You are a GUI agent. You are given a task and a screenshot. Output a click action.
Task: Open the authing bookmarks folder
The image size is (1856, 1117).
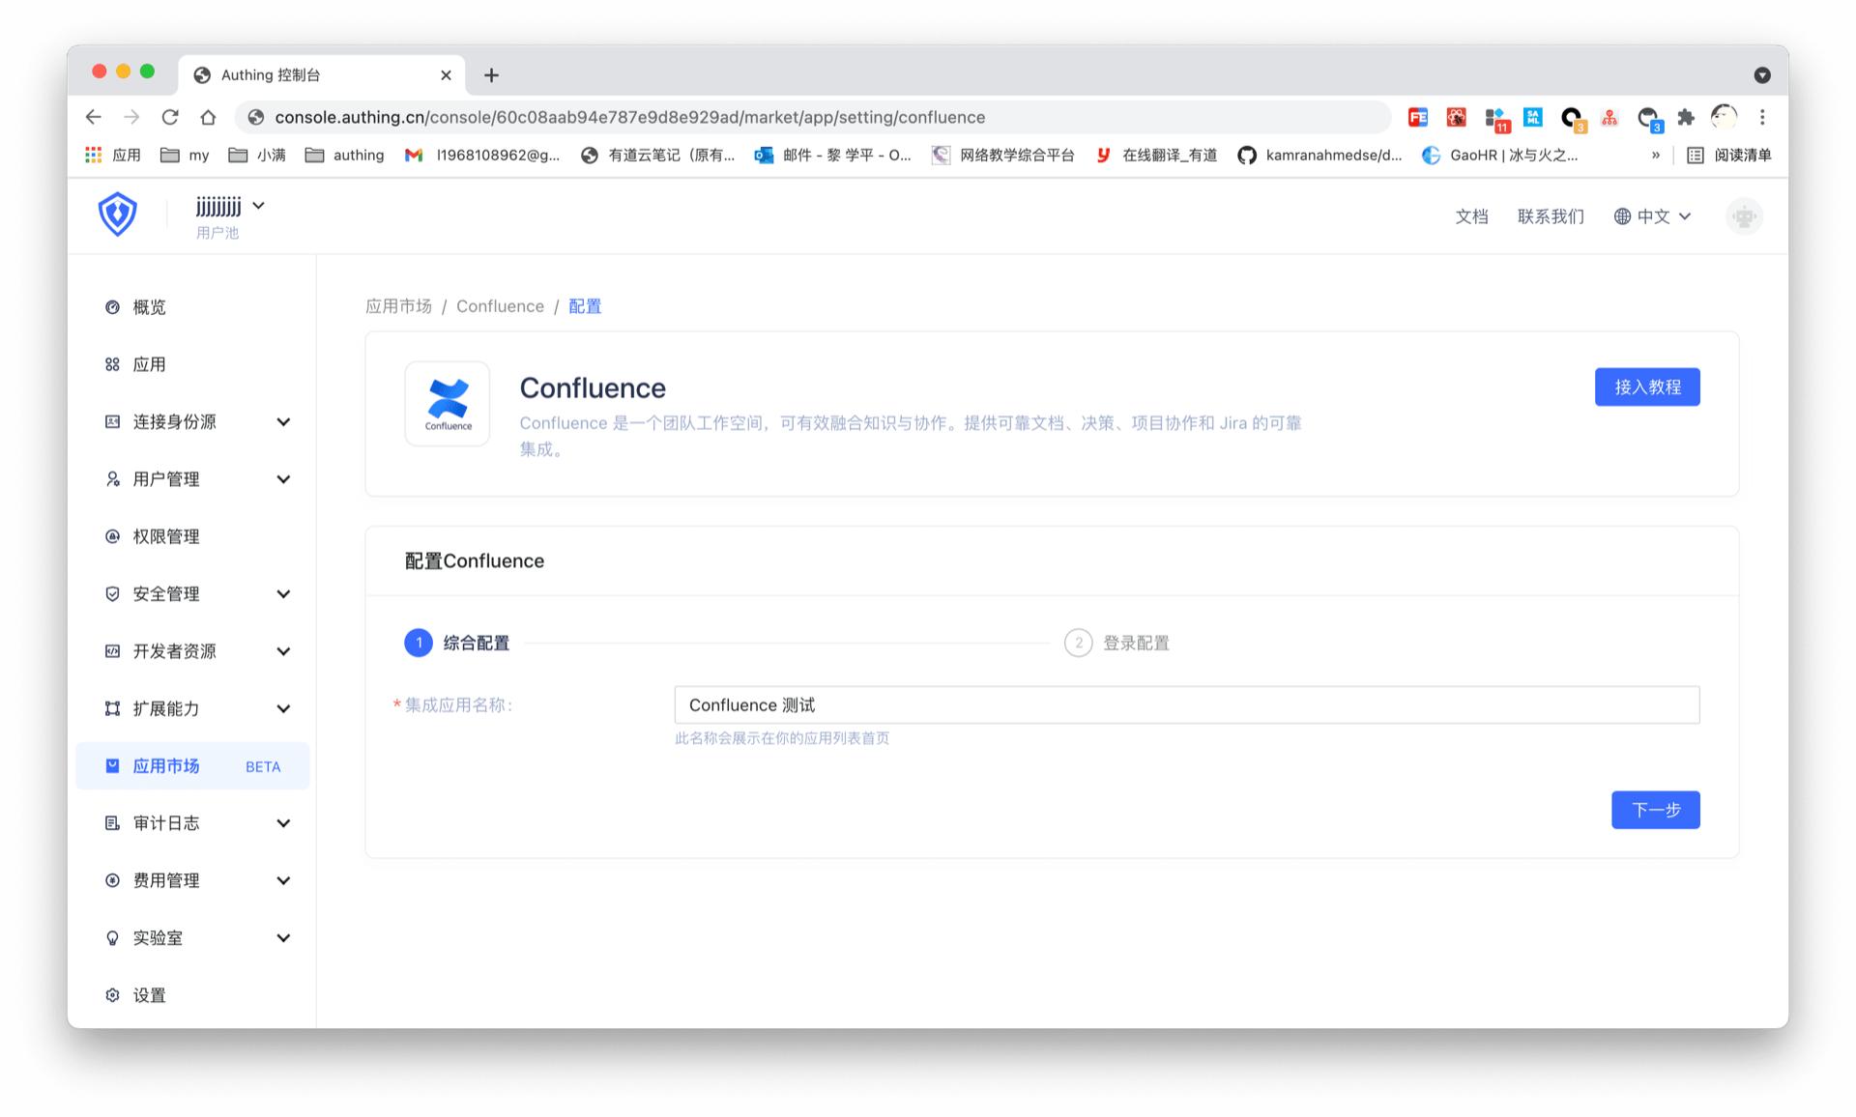tap(344, 155)
